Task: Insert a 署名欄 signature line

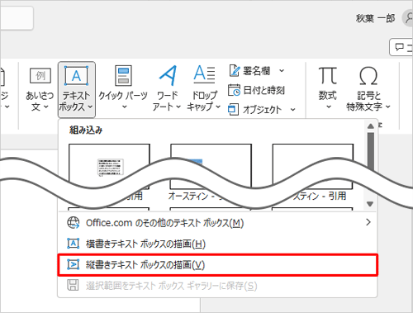Action: pyautogui.click(x=250, y=71)
